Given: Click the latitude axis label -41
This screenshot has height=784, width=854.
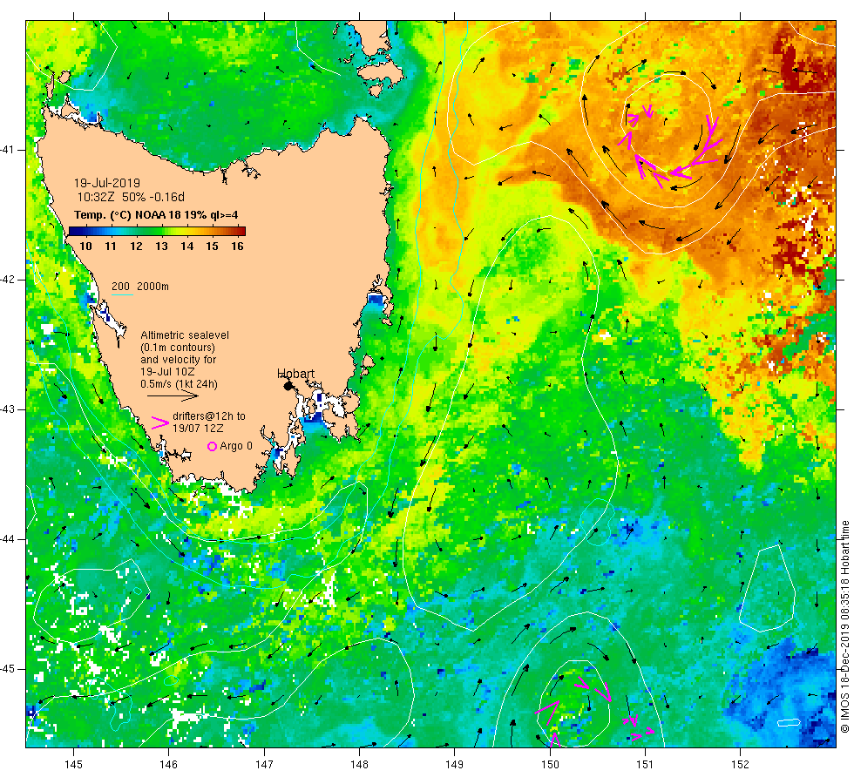Looking at the screenshot, I should (x=8, y=150).
